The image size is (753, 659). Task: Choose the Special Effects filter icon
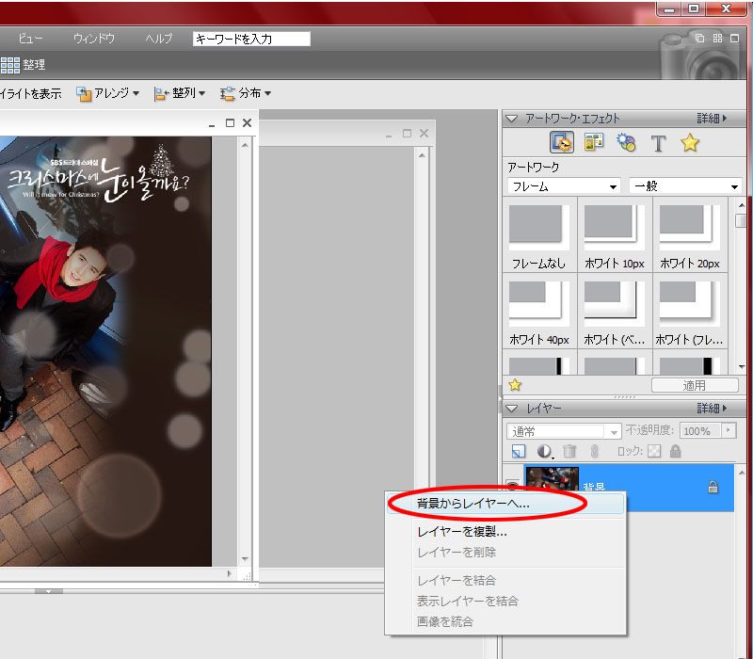tap(626, 143)
